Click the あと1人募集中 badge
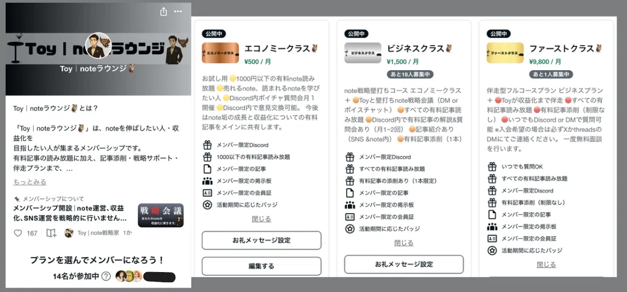Image resolution: width=627 pixels, height=292 pixels. click(551, 74)
